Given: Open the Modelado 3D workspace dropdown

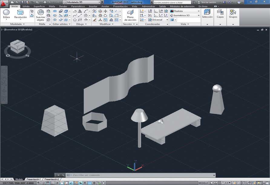Looking at the screenshot, I should 82,2.
